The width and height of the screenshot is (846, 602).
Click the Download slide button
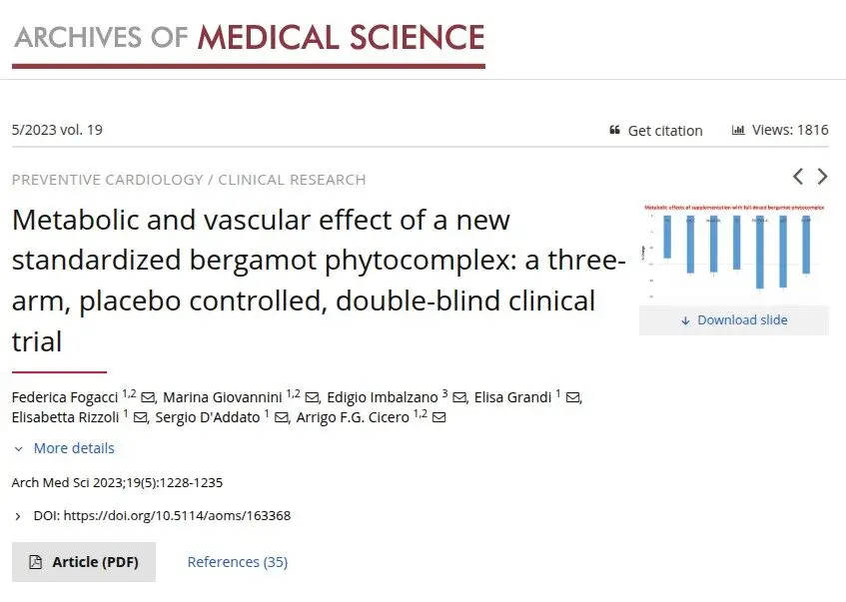click(x=734, y=320)
